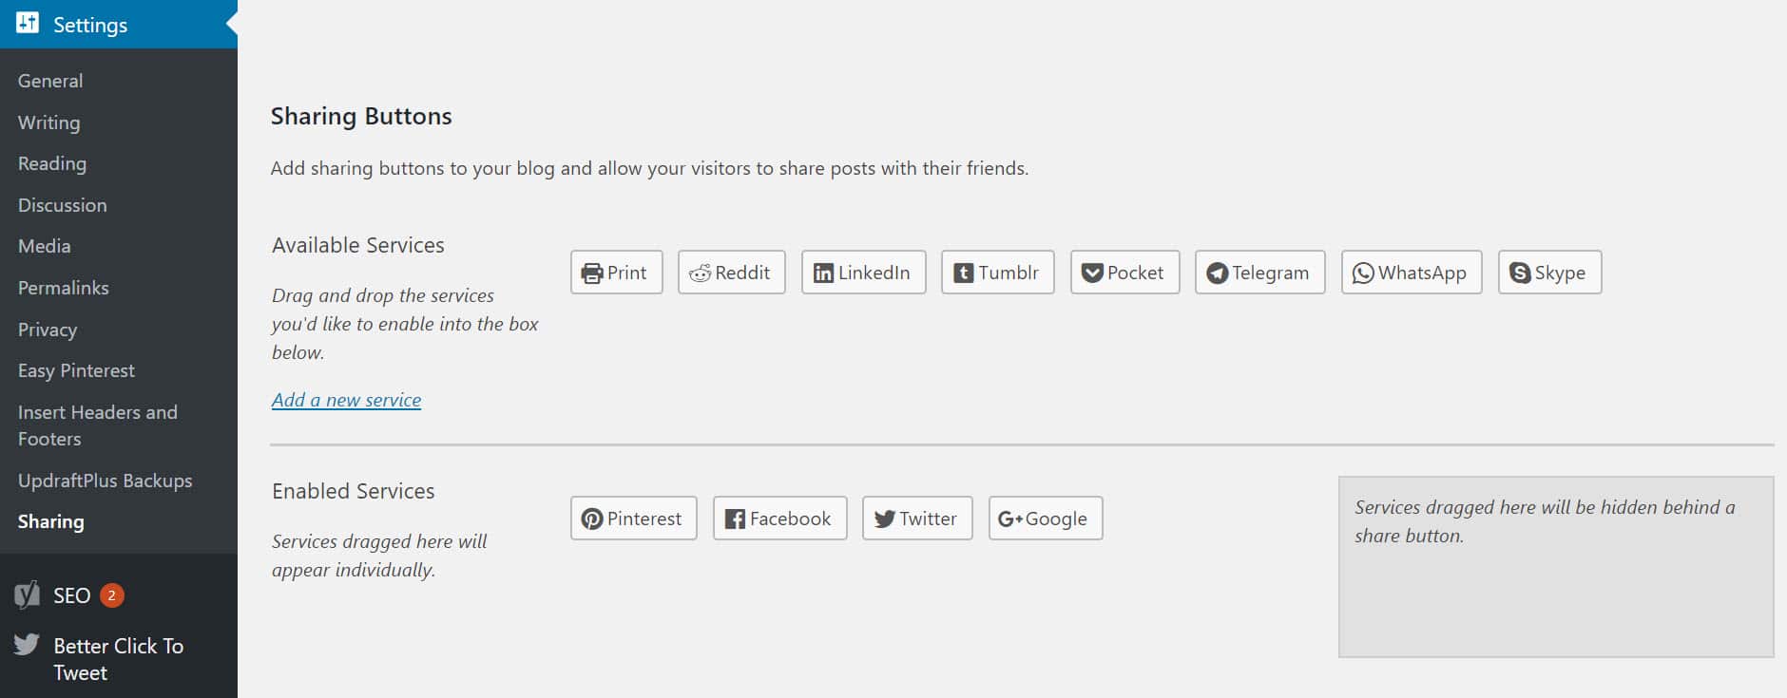
Task: Click the WhatsApp phone icon
Action: [x=1363, y=274]
